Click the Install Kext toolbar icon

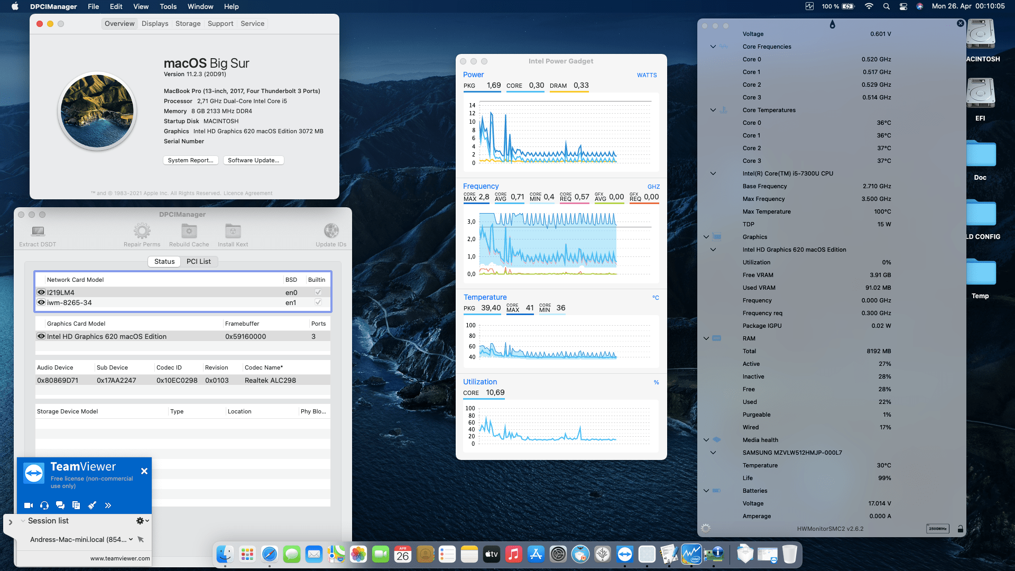[x=233, y=235]
